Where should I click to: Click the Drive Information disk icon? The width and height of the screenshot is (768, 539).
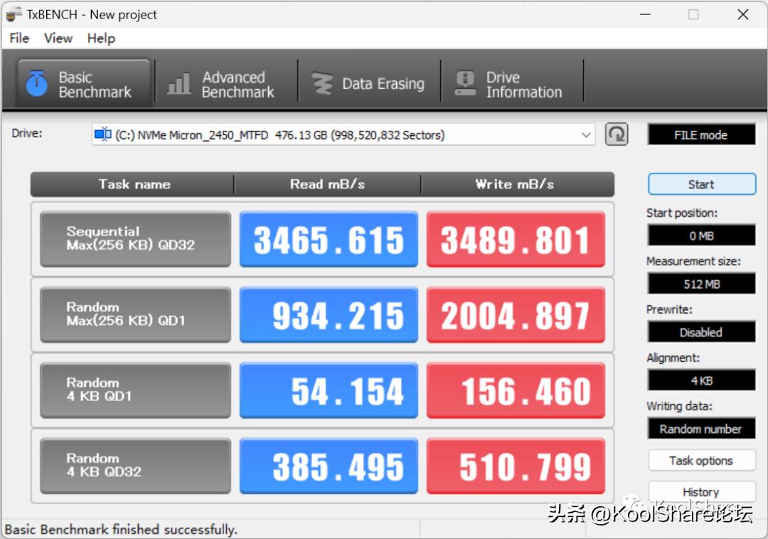click(x=466, y=83)
